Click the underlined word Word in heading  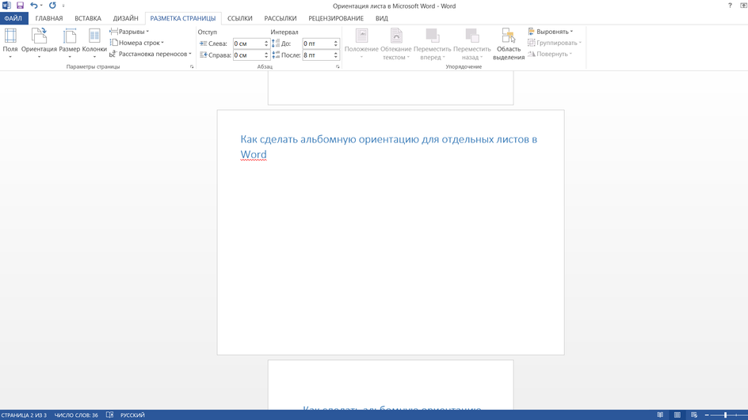click(x=254, y=154)
